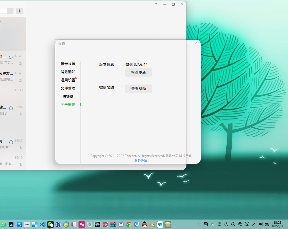Open the gear-wheel settings app in dock
This screenshot has height=229, width=288.
58,225
